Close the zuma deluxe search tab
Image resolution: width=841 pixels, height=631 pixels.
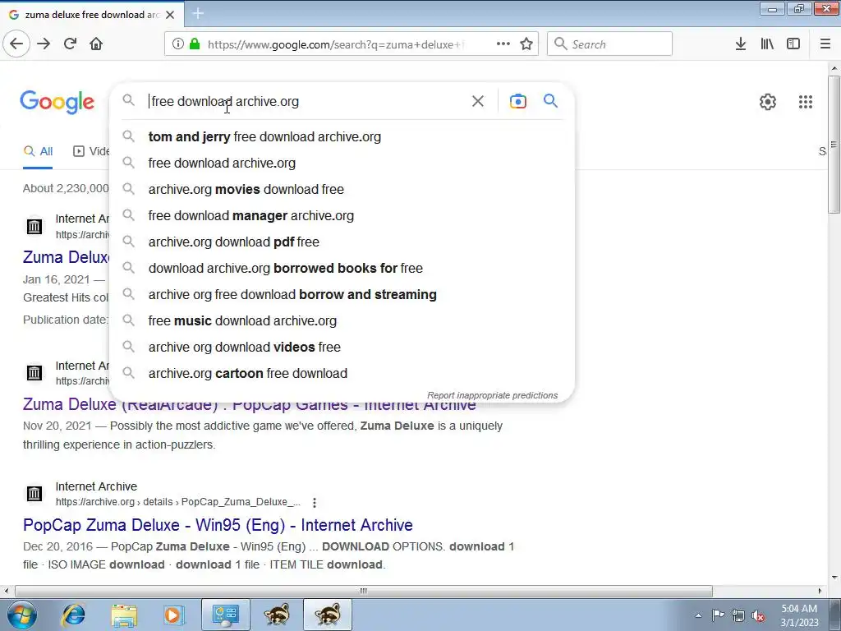pos(170,15)
